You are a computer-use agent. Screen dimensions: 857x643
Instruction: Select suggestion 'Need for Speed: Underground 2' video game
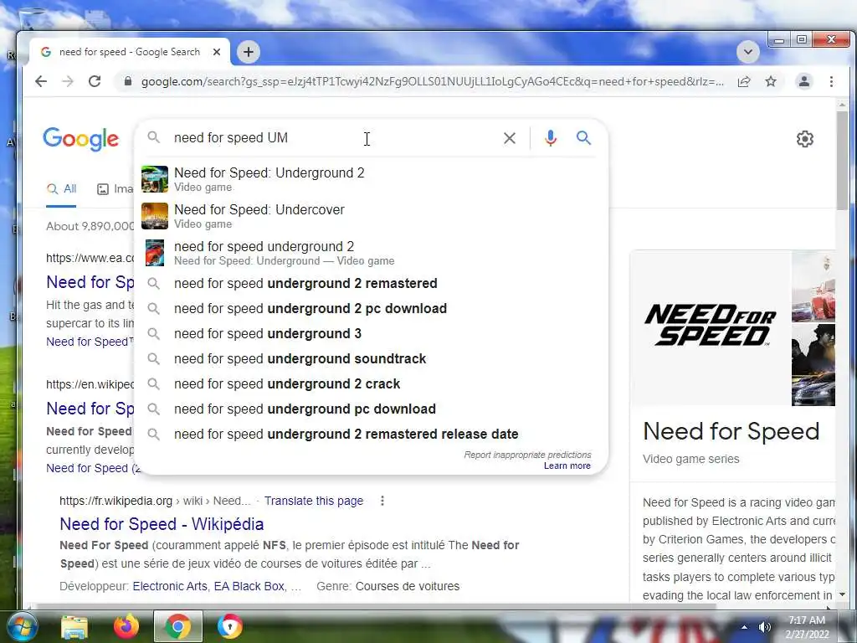point(371,179)
